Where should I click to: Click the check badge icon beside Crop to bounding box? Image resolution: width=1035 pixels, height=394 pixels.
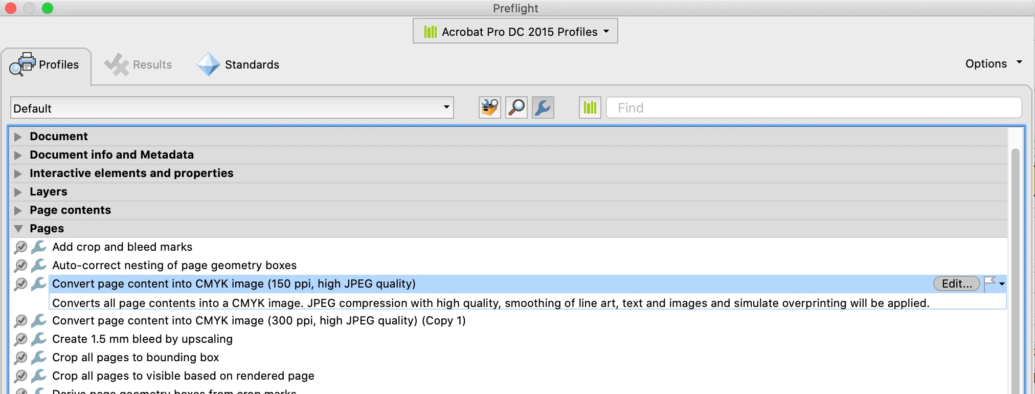pyautogui.click(x=20, y=358)
